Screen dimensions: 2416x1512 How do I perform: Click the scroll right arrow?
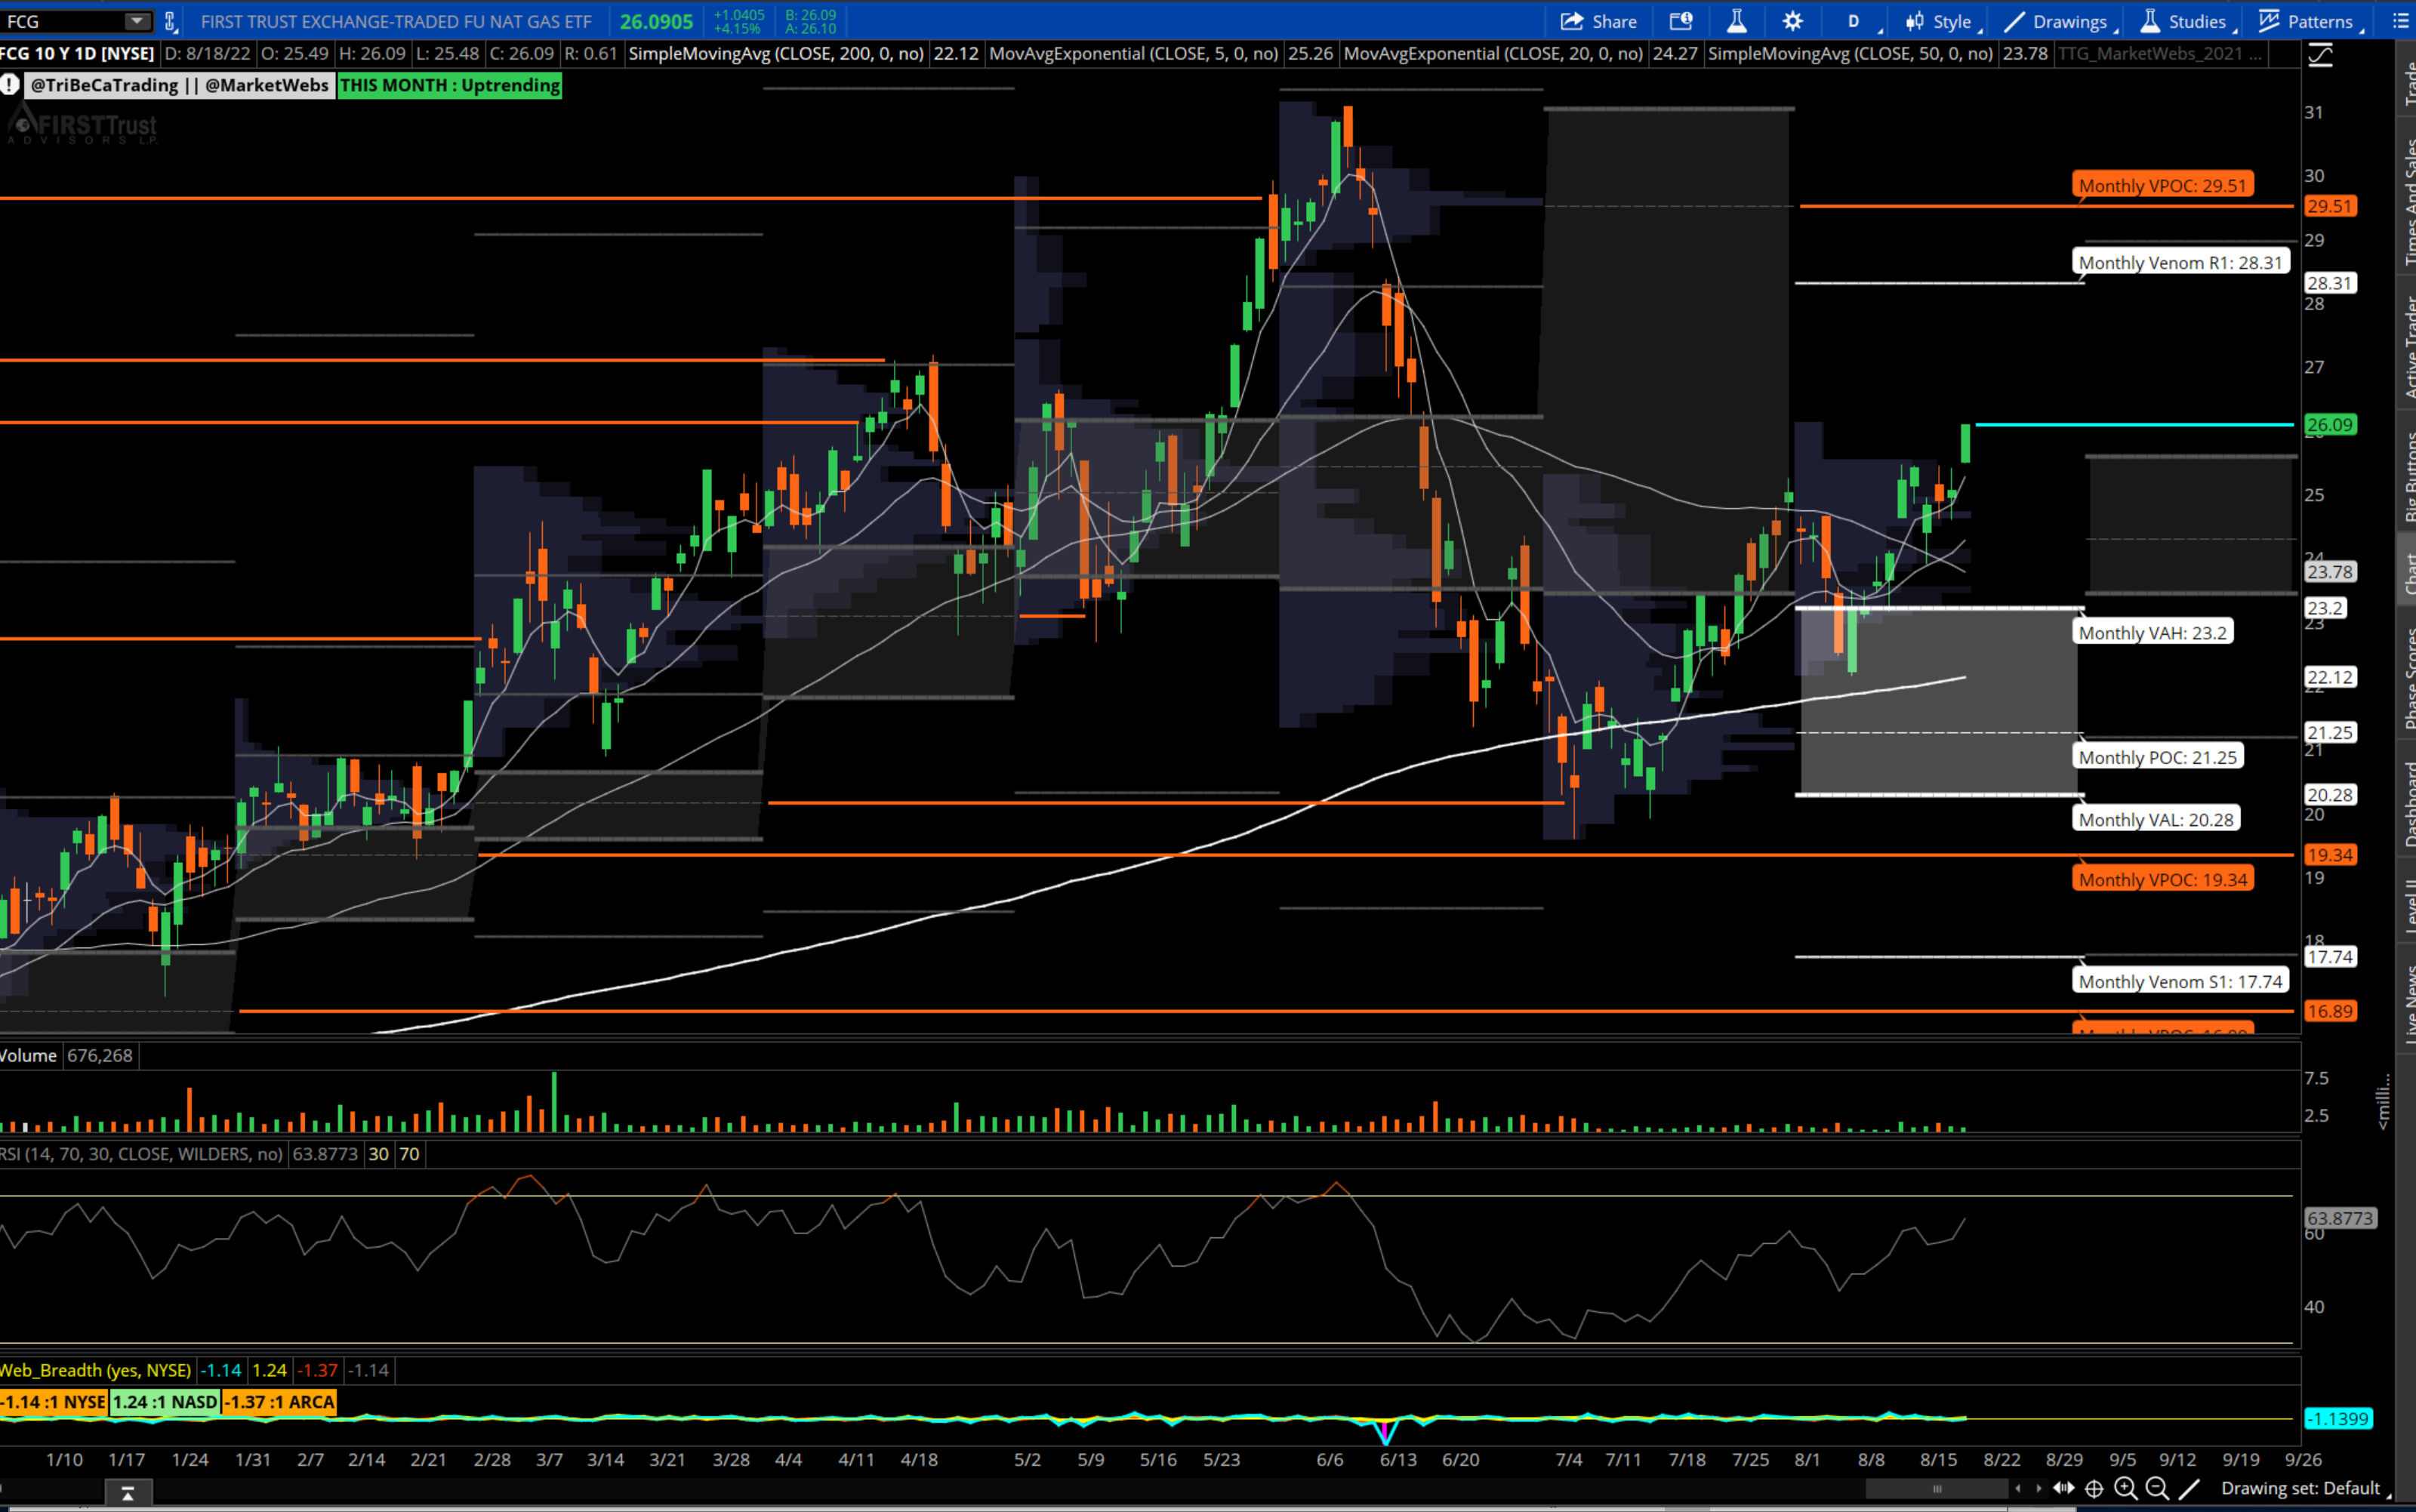point(2038,1489)
